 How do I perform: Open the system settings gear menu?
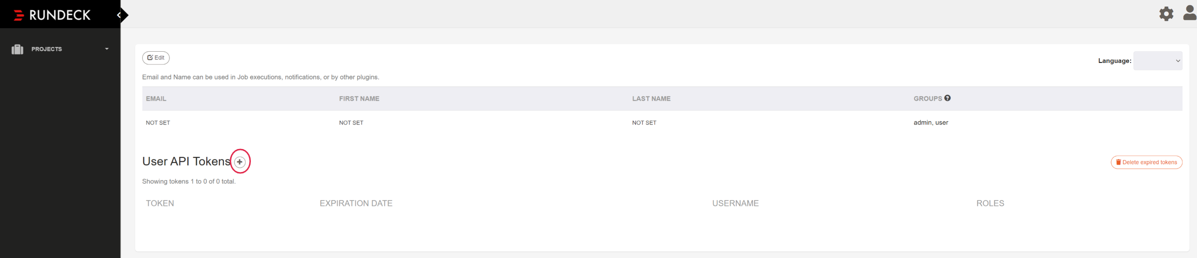(1166, 14)
